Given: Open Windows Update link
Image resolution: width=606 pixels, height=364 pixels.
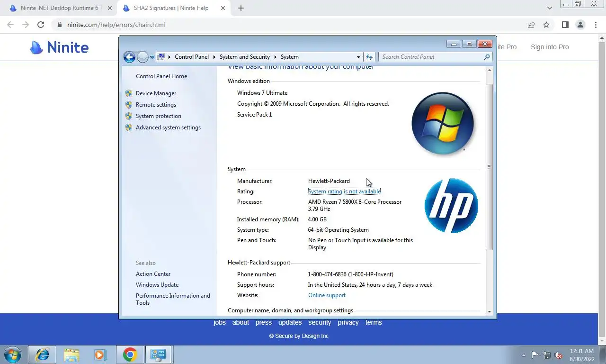Looking at the screenshot, I should tap(157, 285).
